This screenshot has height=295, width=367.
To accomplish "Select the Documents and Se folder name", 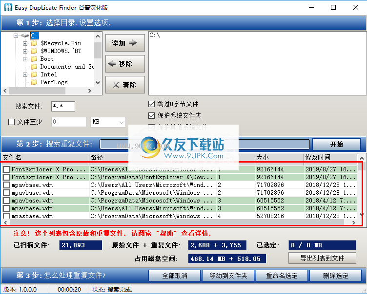I will coord(67,67).
